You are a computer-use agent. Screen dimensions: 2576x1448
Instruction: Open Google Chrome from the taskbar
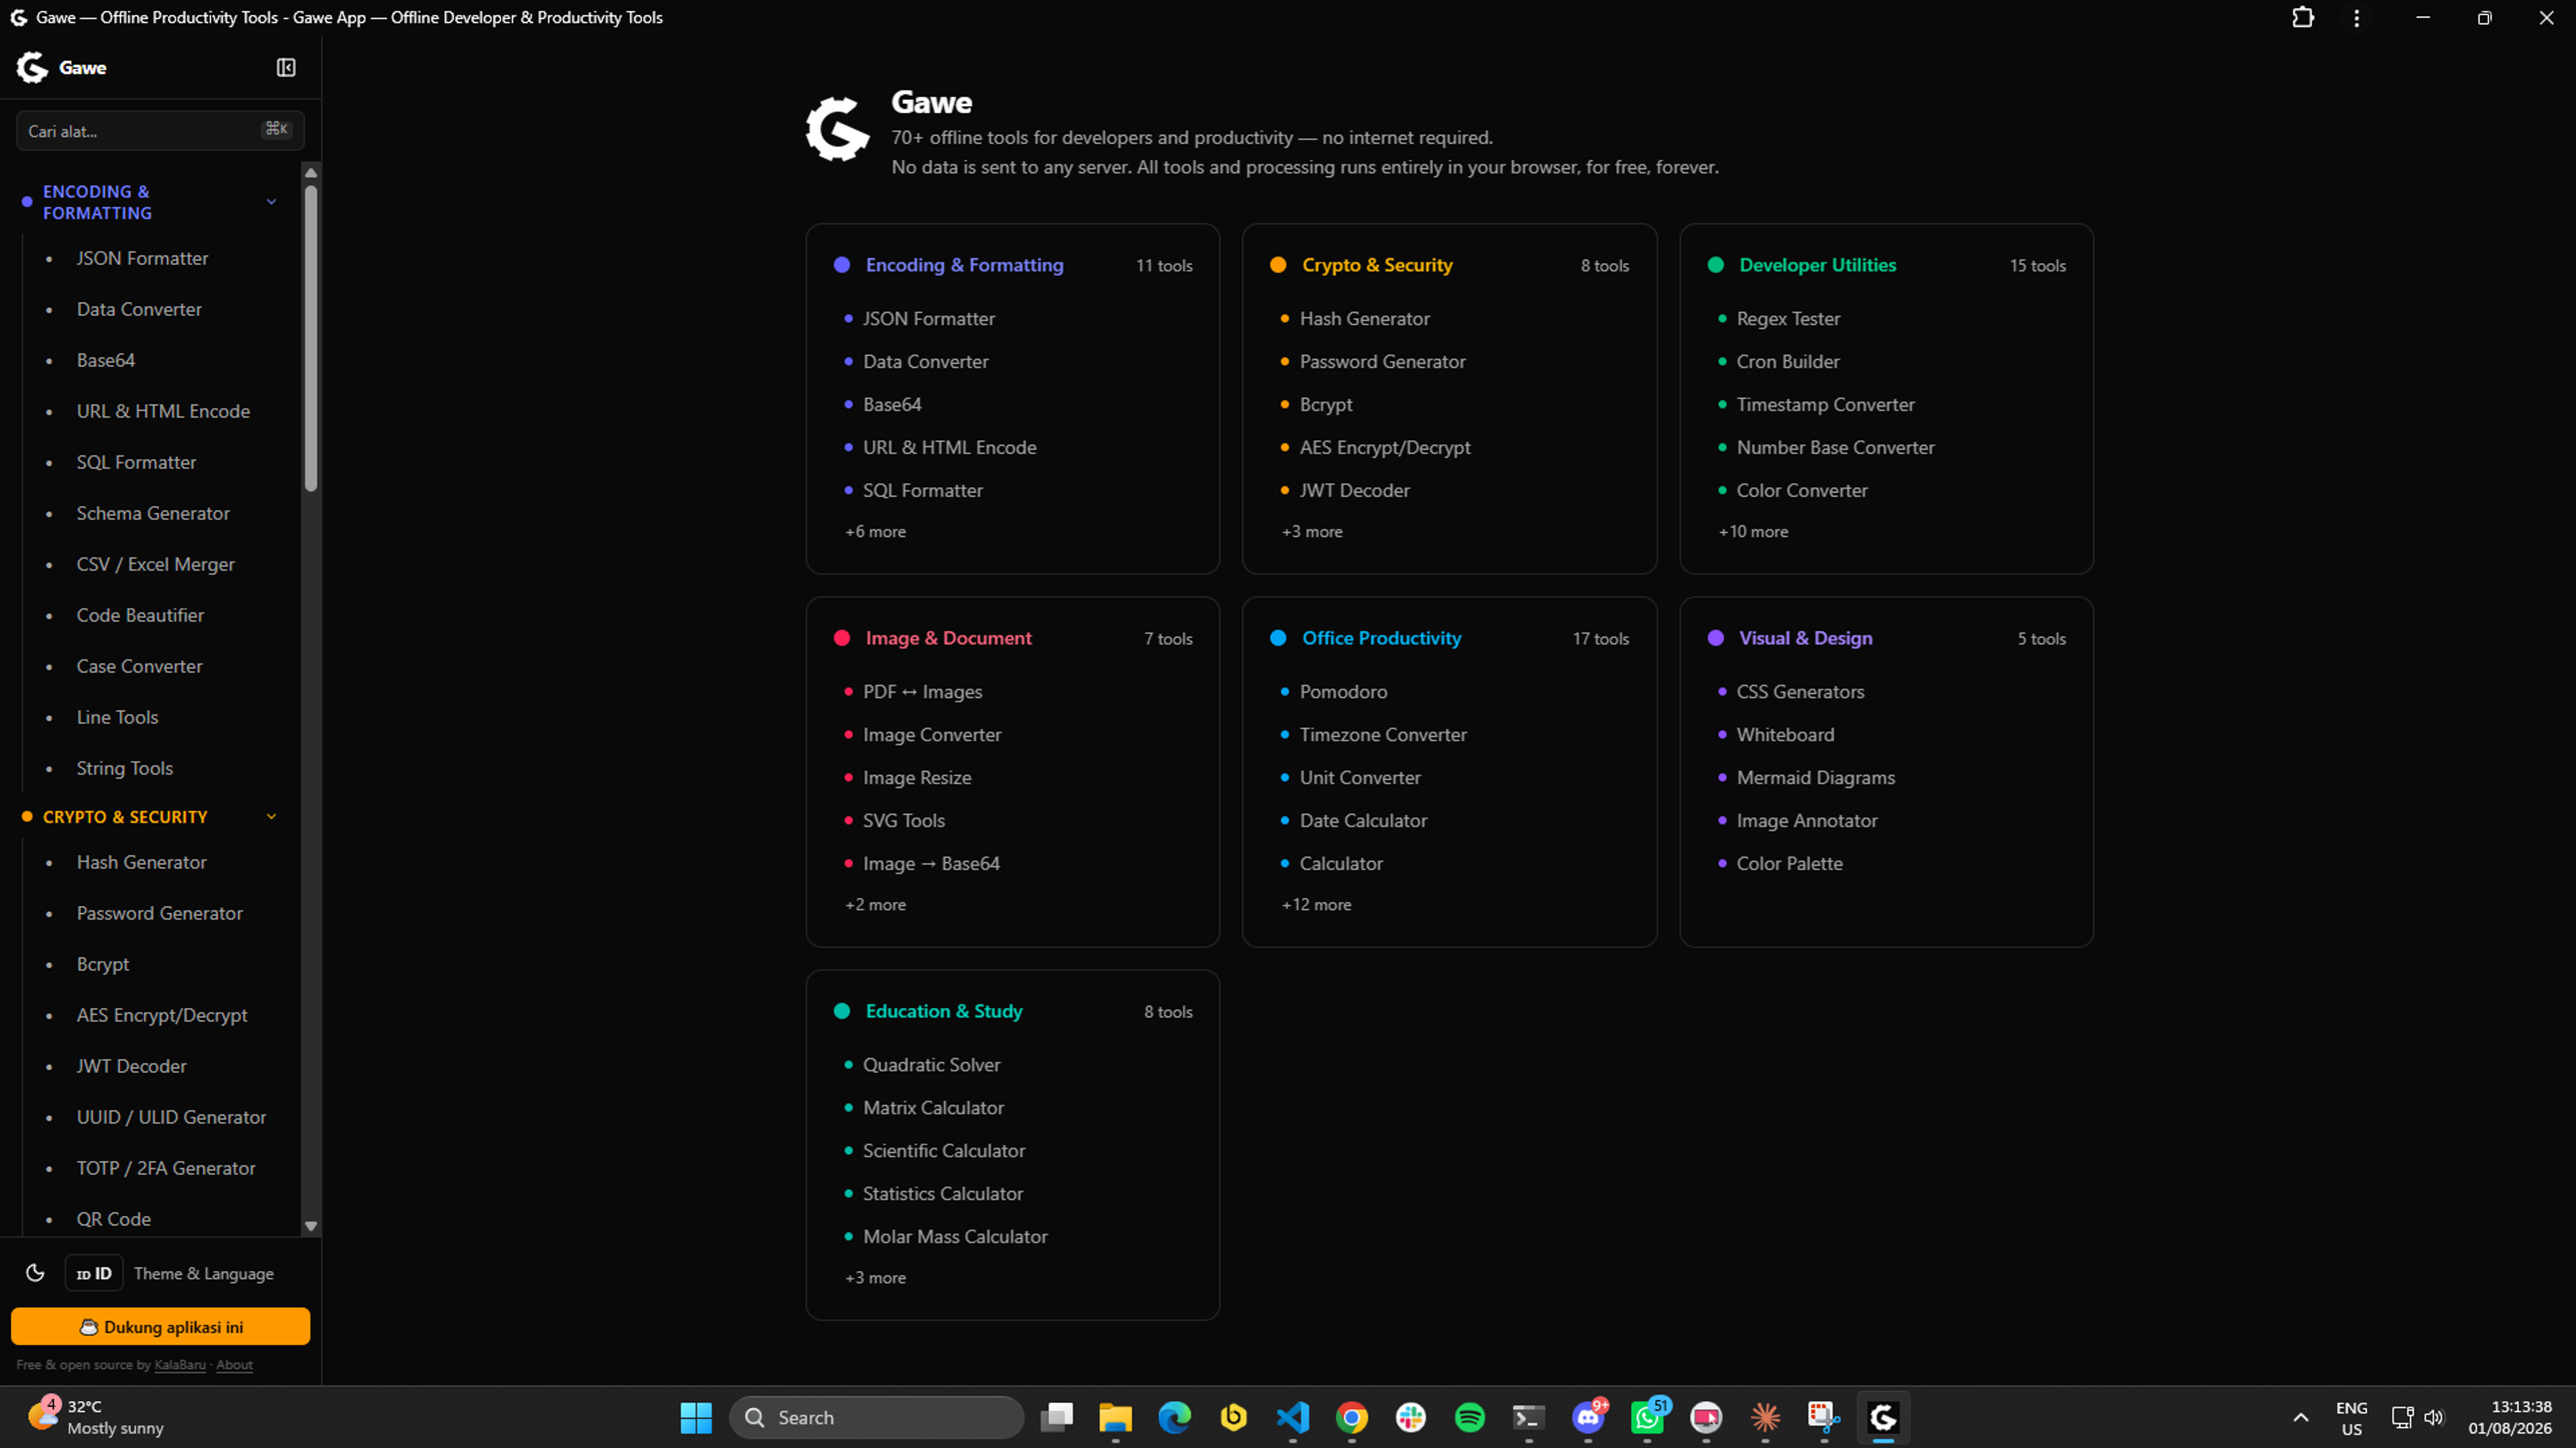[x=1352, y=1417]
